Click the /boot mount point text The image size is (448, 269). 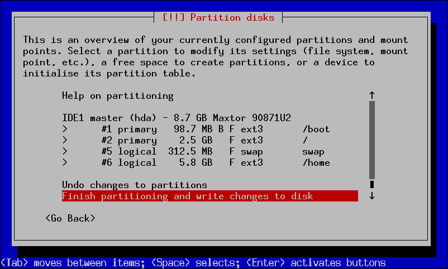tap(316, 129)
